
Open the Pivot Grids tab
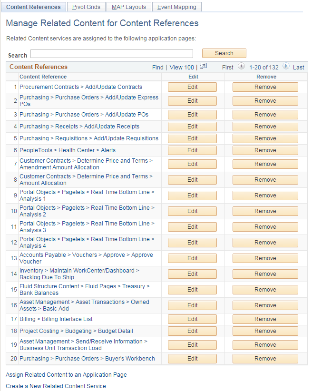(x=86, y=7)
